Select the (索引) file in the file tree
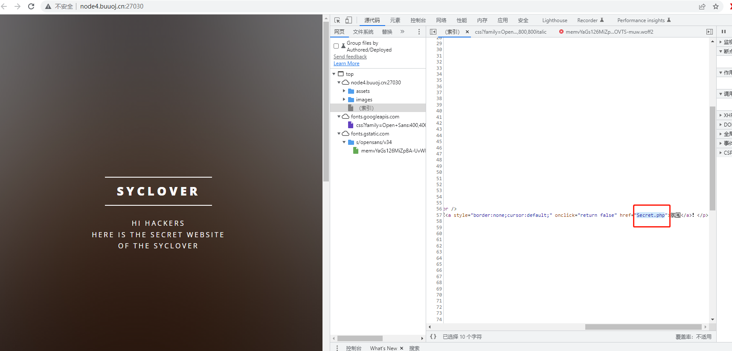 point(378,108)
